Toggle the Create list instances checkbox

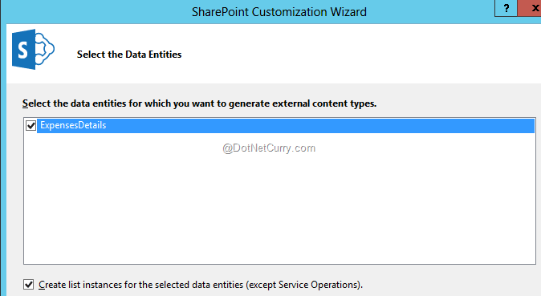[x=29, y=285]
